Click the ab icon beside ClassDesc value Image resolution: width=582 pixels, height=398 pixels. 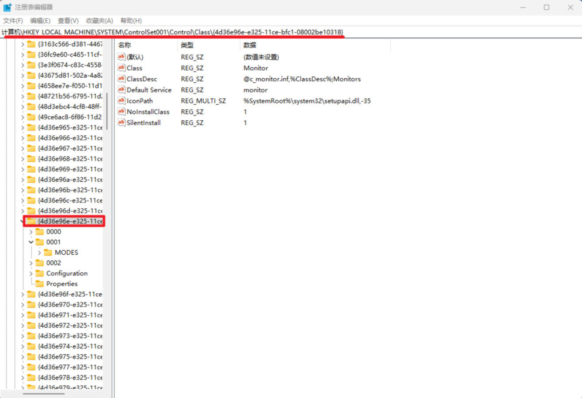121,79
